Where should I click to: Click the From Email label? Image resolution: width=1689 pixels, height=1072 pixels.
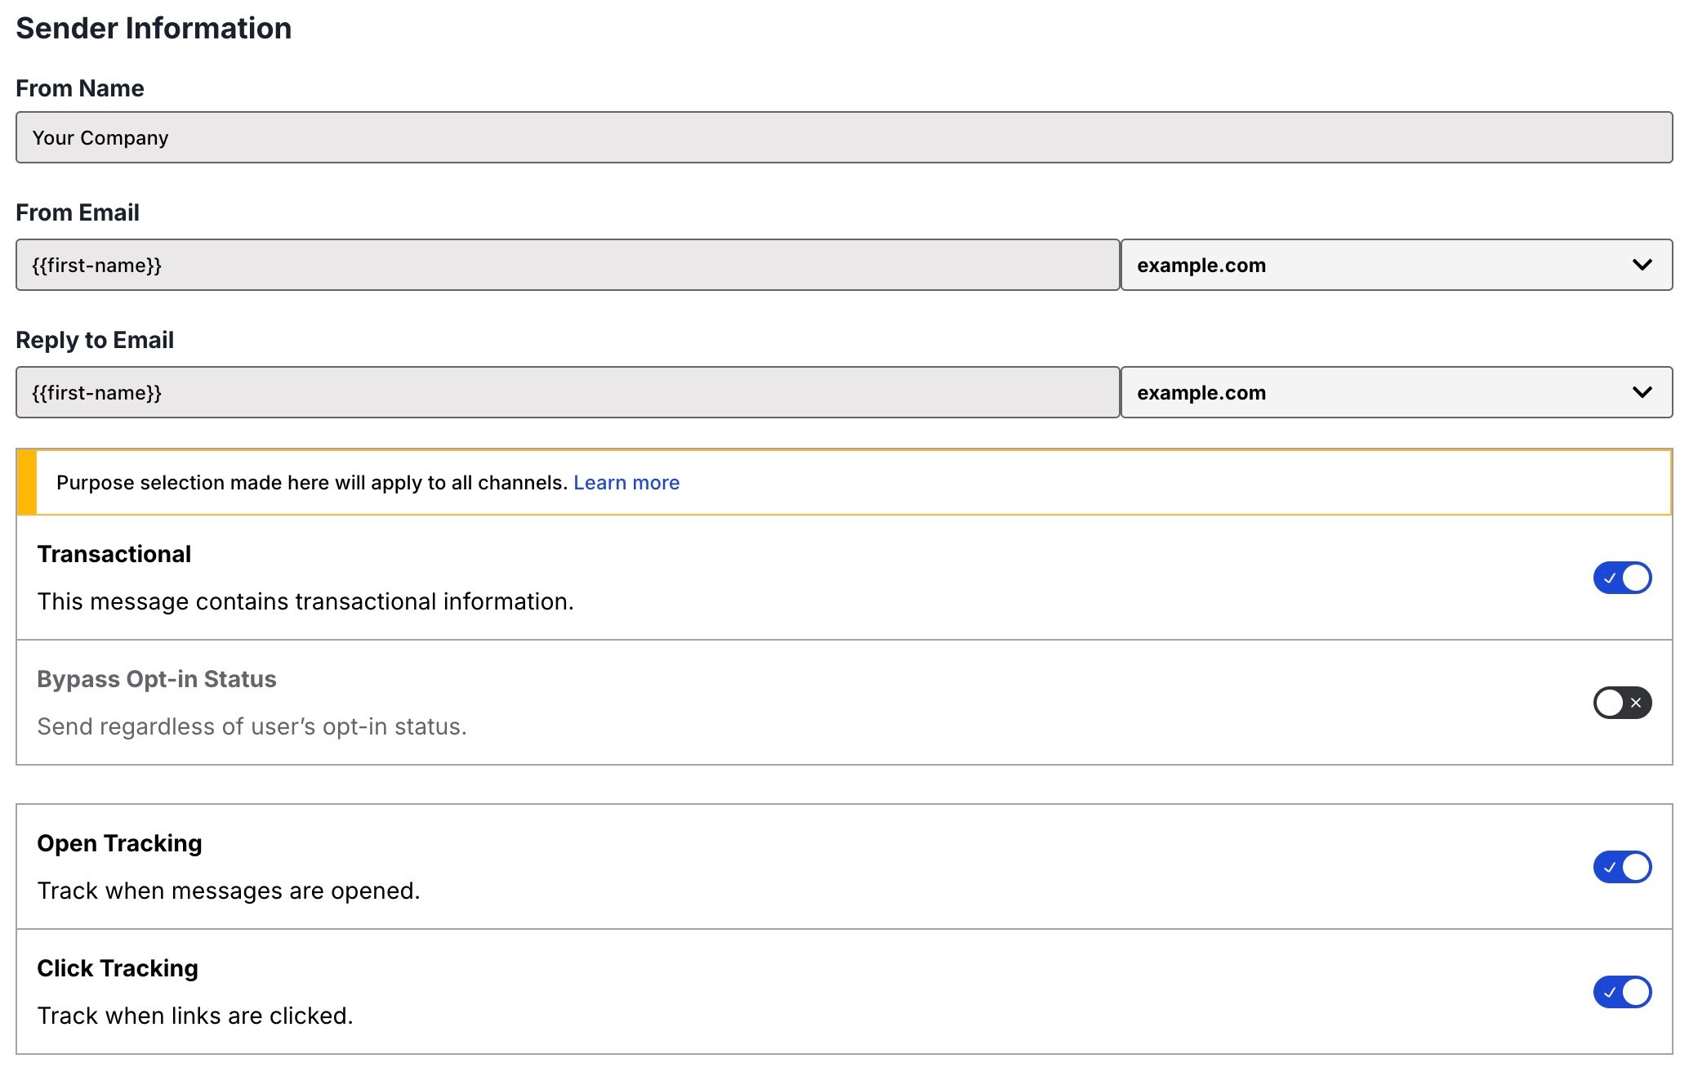pyautogui.click(x=78, y=212)
